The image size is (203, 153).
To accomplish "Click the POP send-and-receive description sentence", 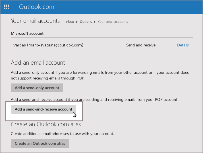I will click(x=94, y=99).
